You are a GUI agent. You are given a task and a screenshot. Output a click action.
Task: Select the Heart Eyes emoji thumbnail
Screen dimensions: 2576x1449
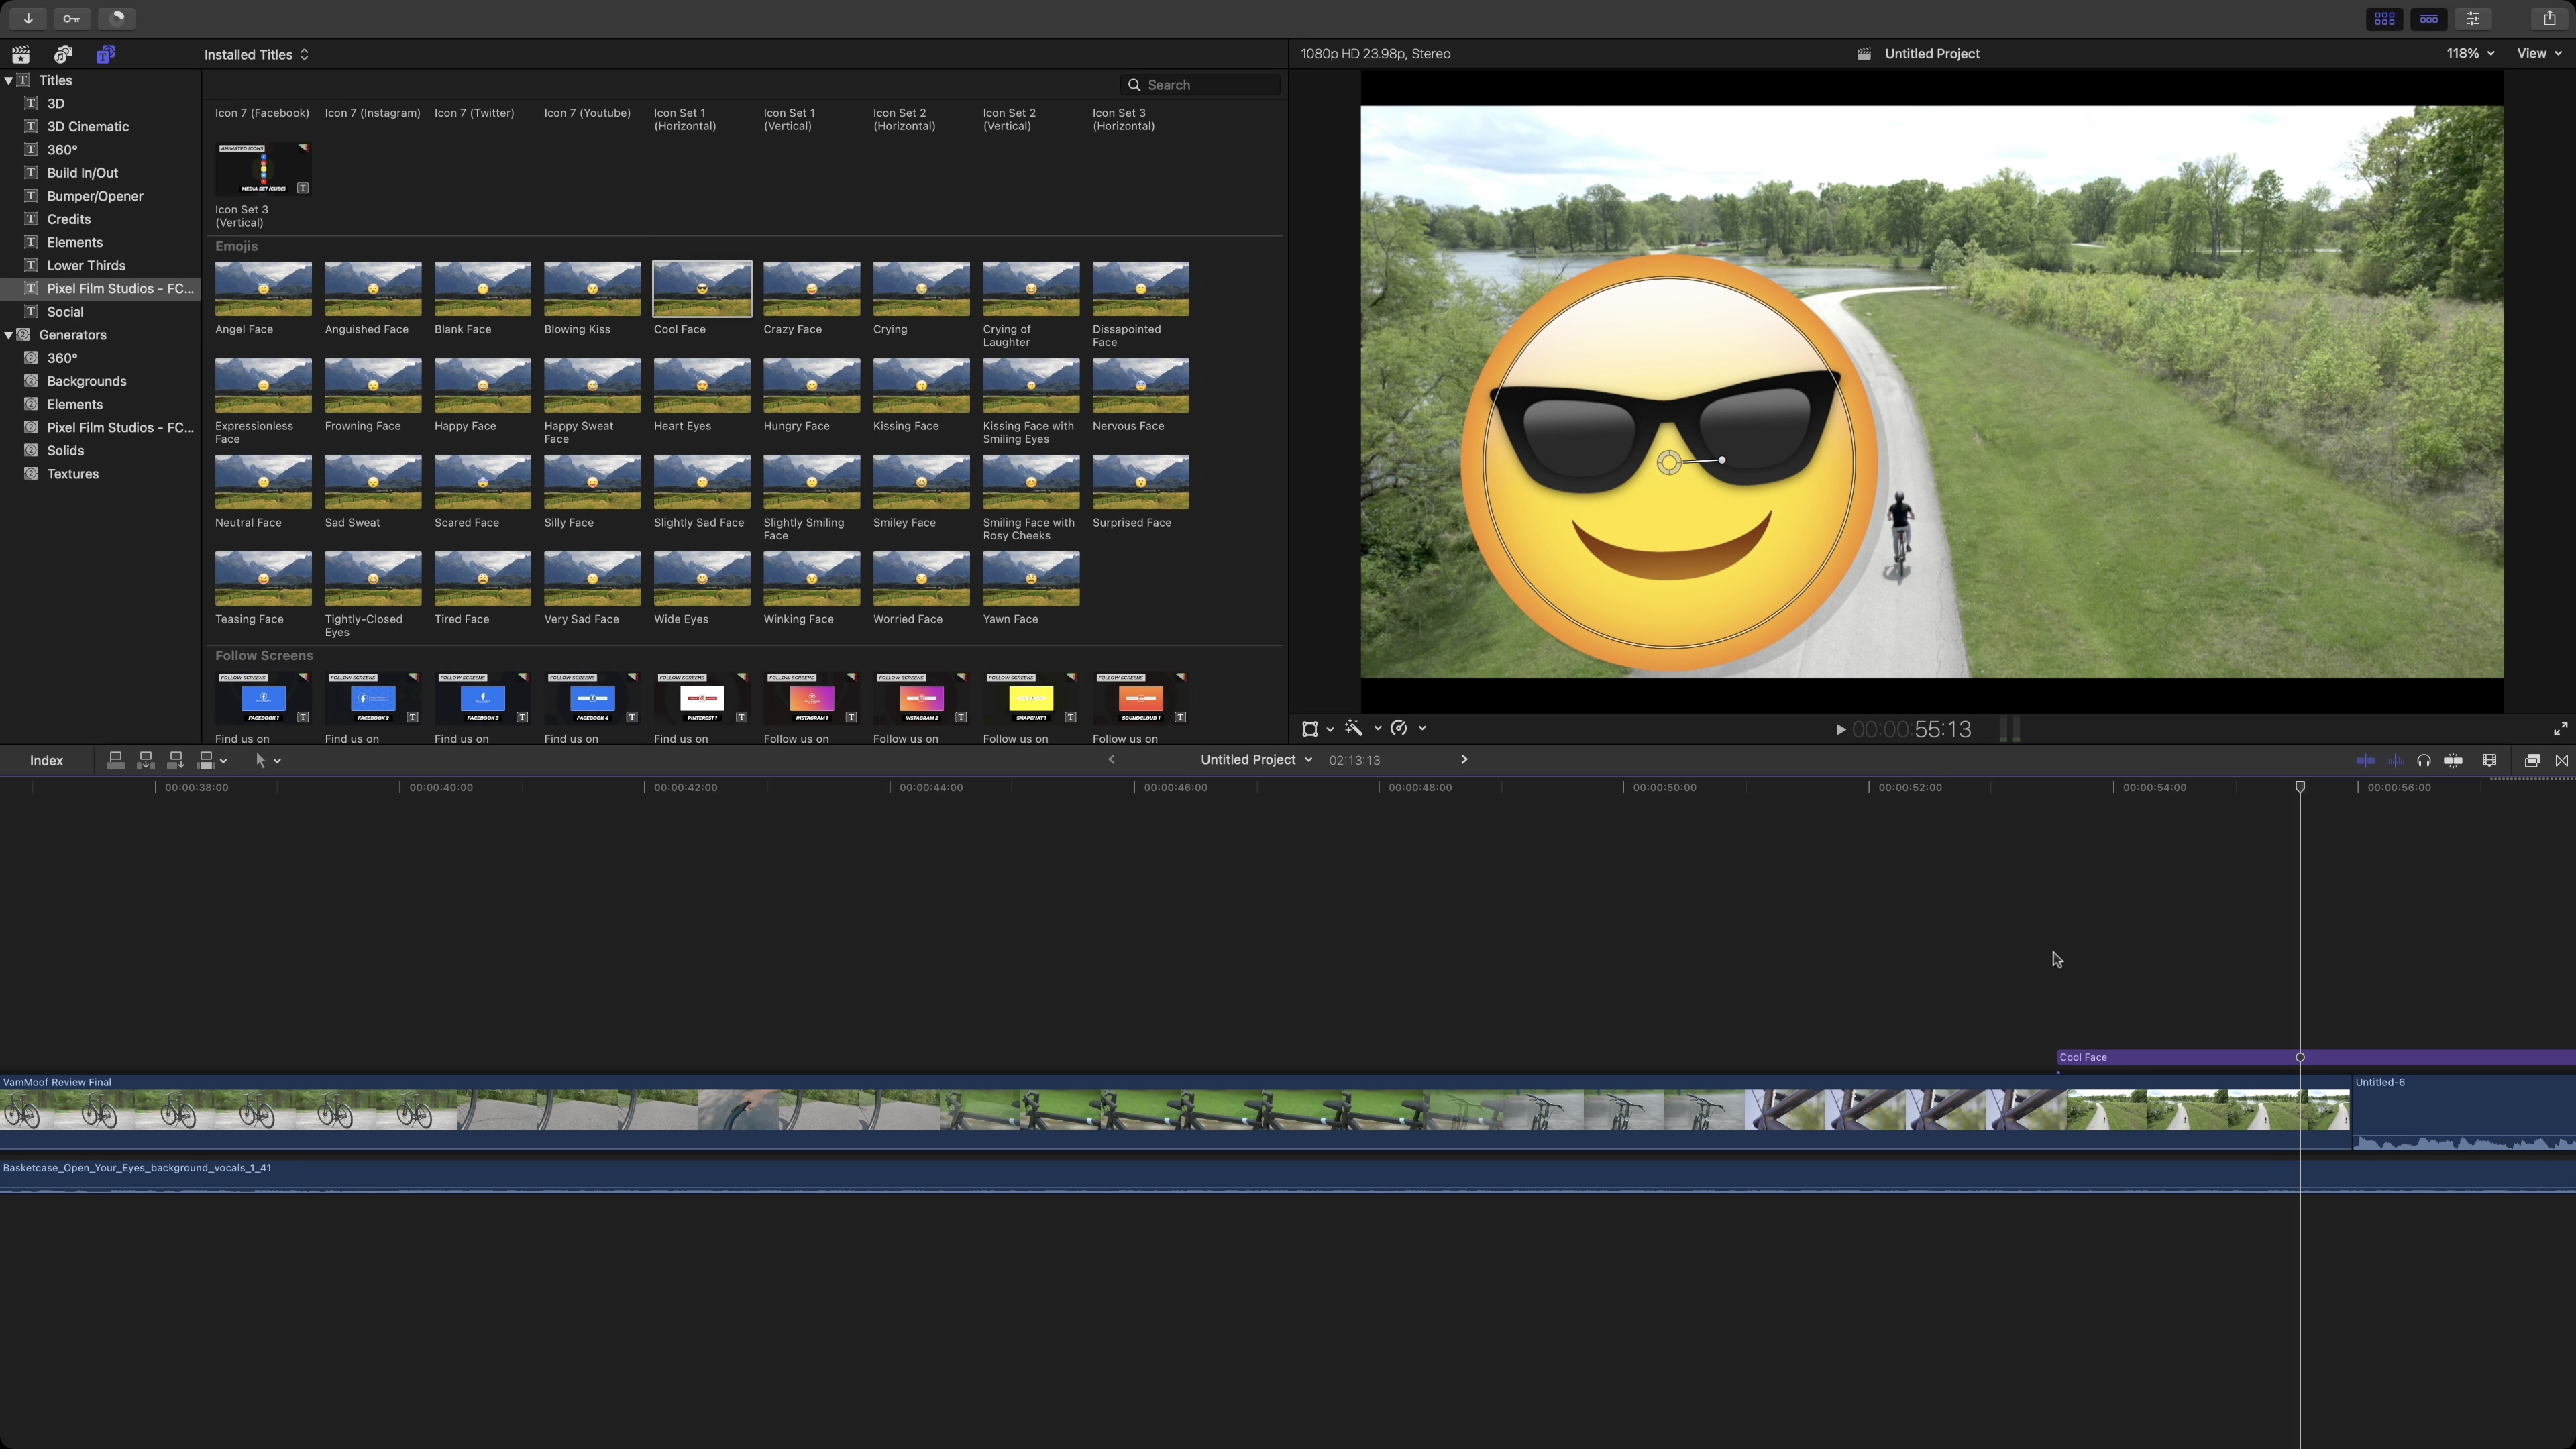point(701,386)
